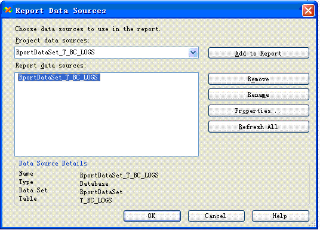
Task: Expand the Project data sources dropdown arrow
Action: [x=193, y=53]
